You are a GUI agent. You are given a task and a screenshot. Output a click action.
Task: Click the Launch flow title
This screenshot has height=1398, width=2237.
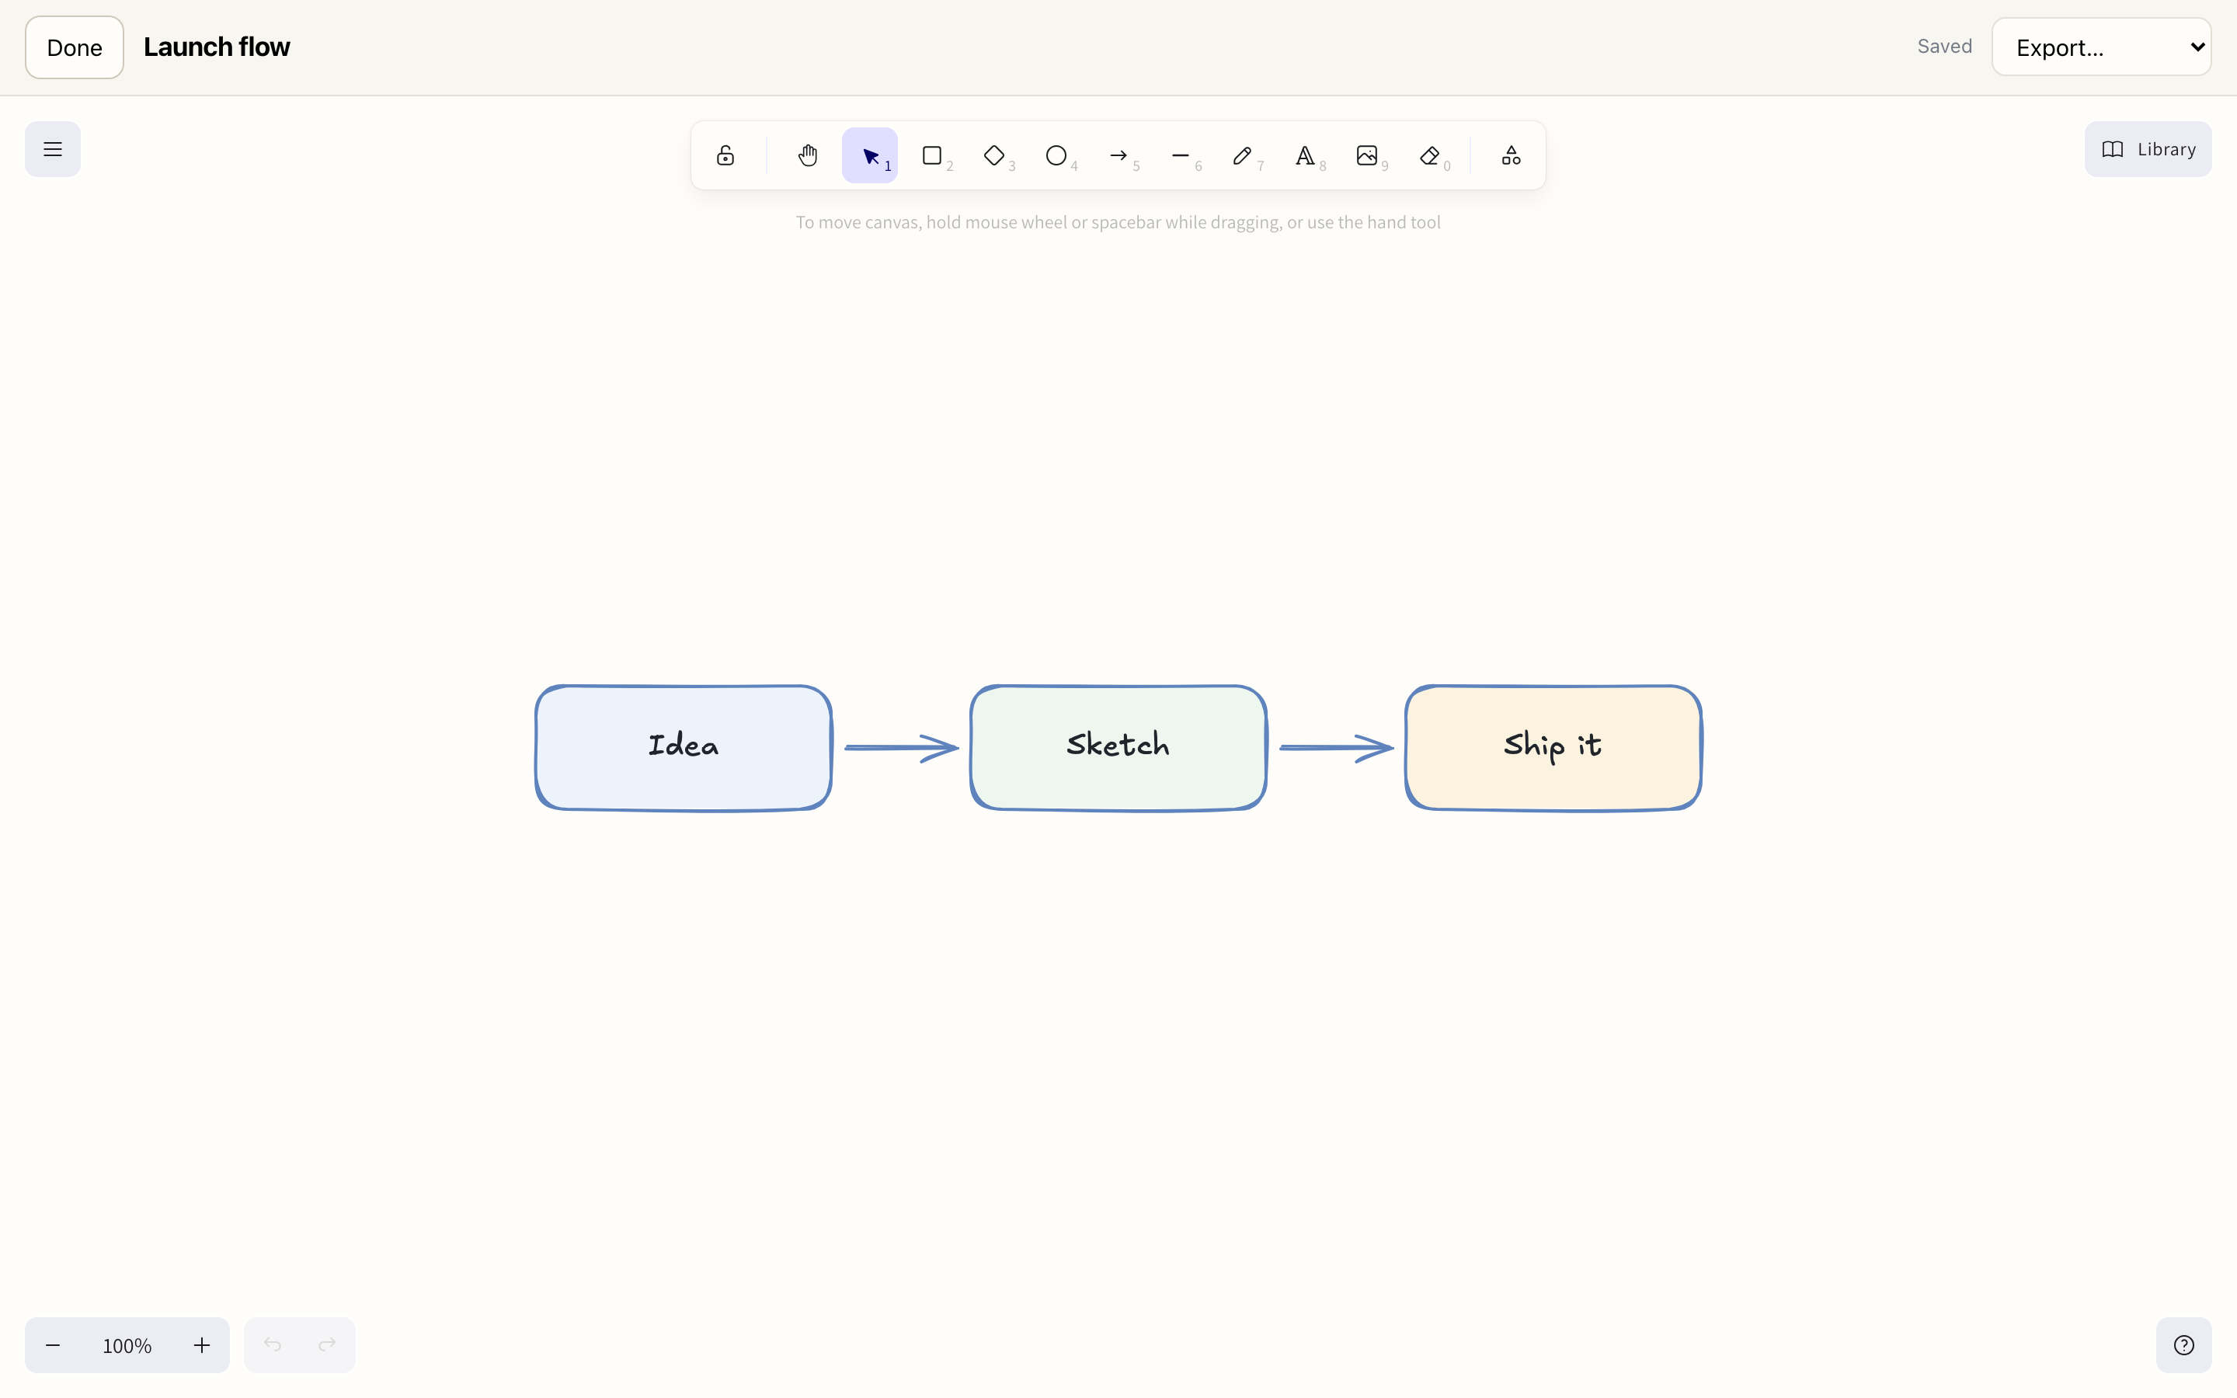[x=216, y=47]
